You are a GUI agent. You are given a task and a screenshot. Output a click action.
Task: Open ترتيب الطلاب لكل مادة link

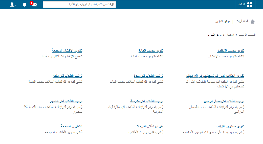click(x=149, y=76)
